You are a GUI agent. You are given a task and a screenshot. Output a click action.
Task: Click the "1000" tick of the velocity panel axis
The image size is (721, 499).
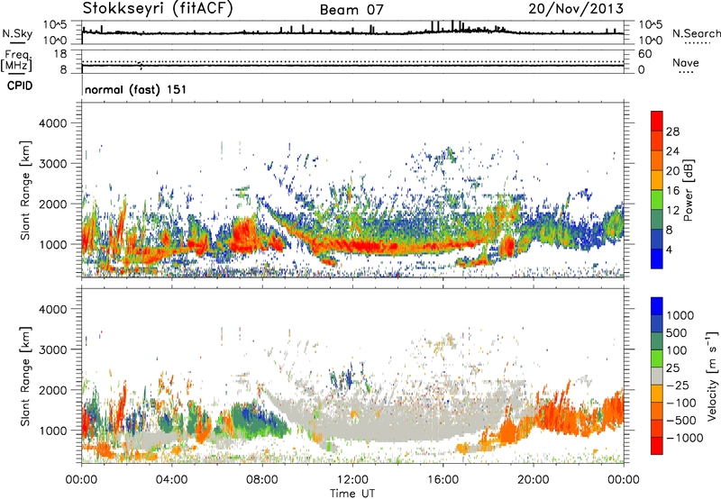[52, 430]
